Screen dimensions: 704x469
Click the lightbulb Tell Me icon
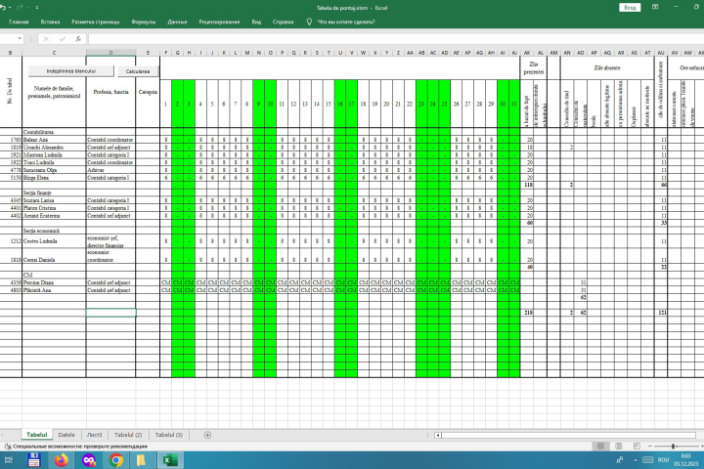click(x=309, y=21)
